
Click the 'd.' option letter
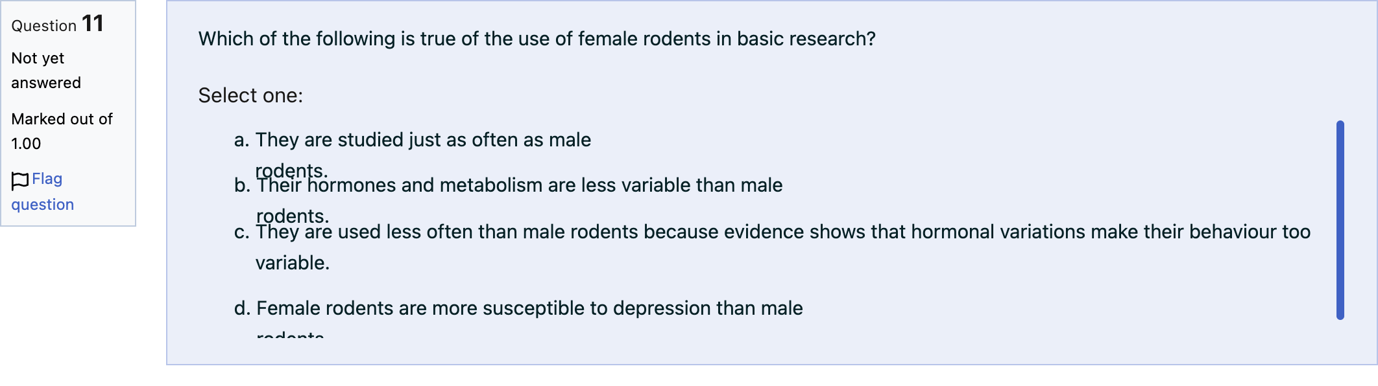coord(242,308)
